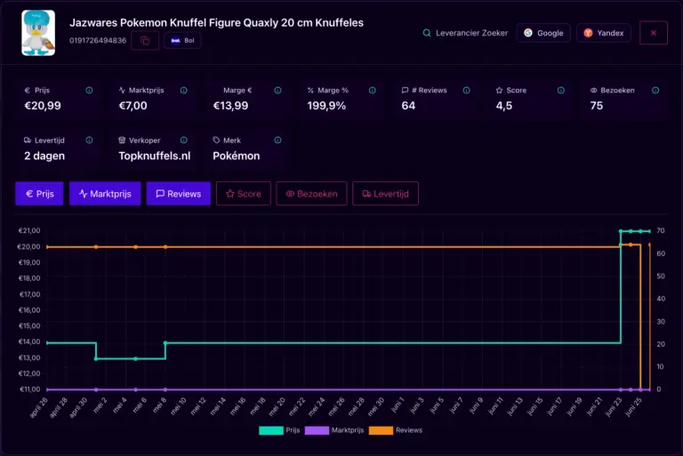
Task: Toggle the Marktprijs chart series button
Action: pos(105,194)
